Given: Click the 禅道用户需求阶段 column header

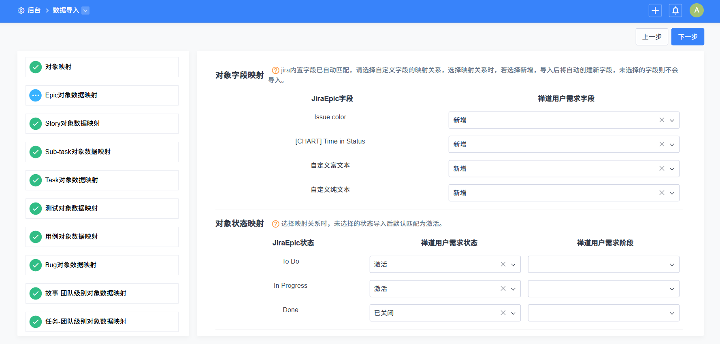Looking at the screenshot, I should (x=605, y=243).
